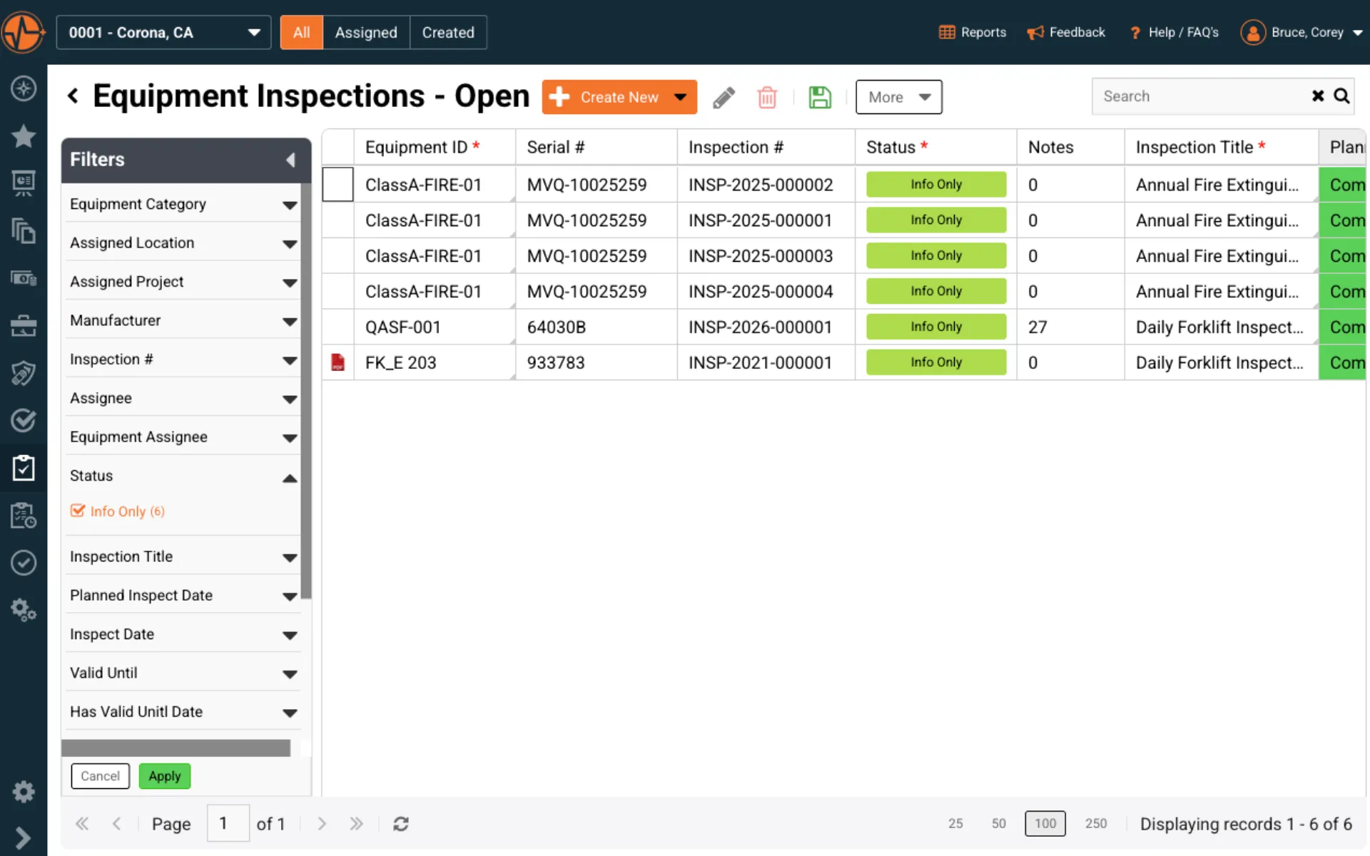Click the search magnifier icon

(x=1341, y=96)
